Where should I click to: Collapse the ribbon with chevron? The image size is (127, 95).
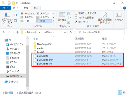[121, 8]
